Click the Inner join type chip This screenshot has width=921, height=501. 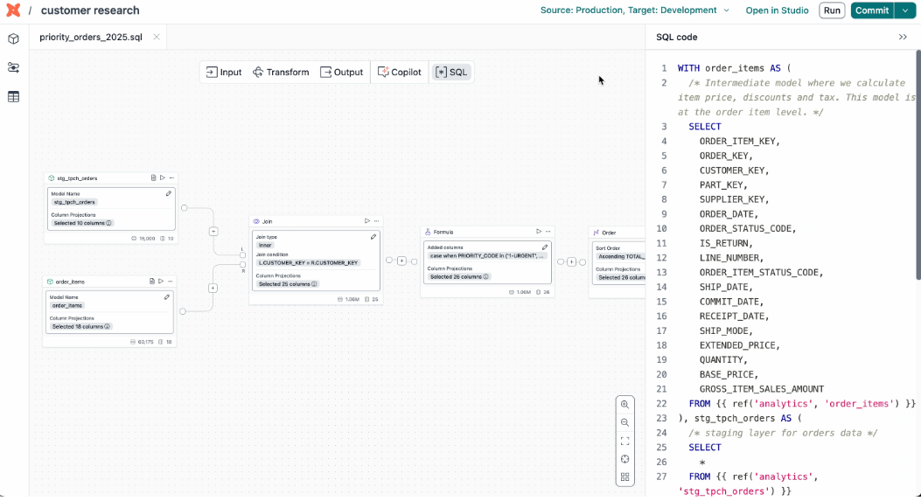point(266,246)
